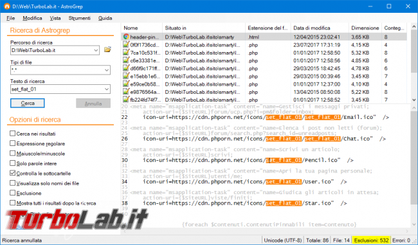The image size is (418, 245).
Task: Click the file icon of 7ca10c531f row
Action: [x=126, y=53]
